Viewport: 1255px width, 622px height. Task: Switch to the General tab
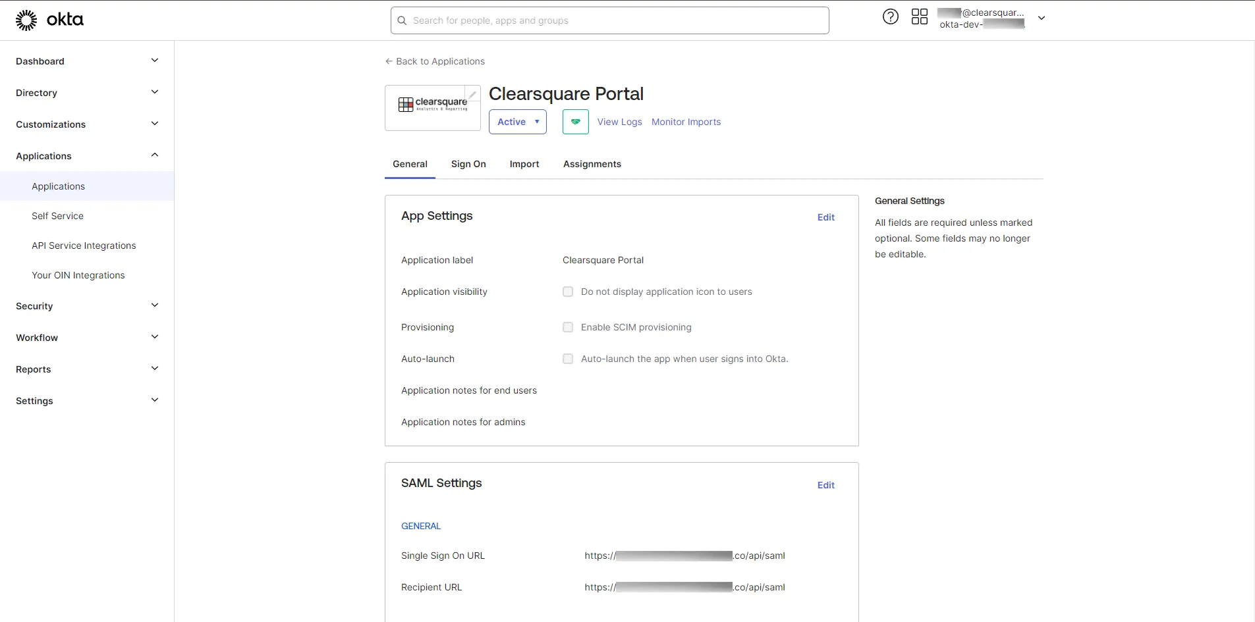(x=410, y=164)
